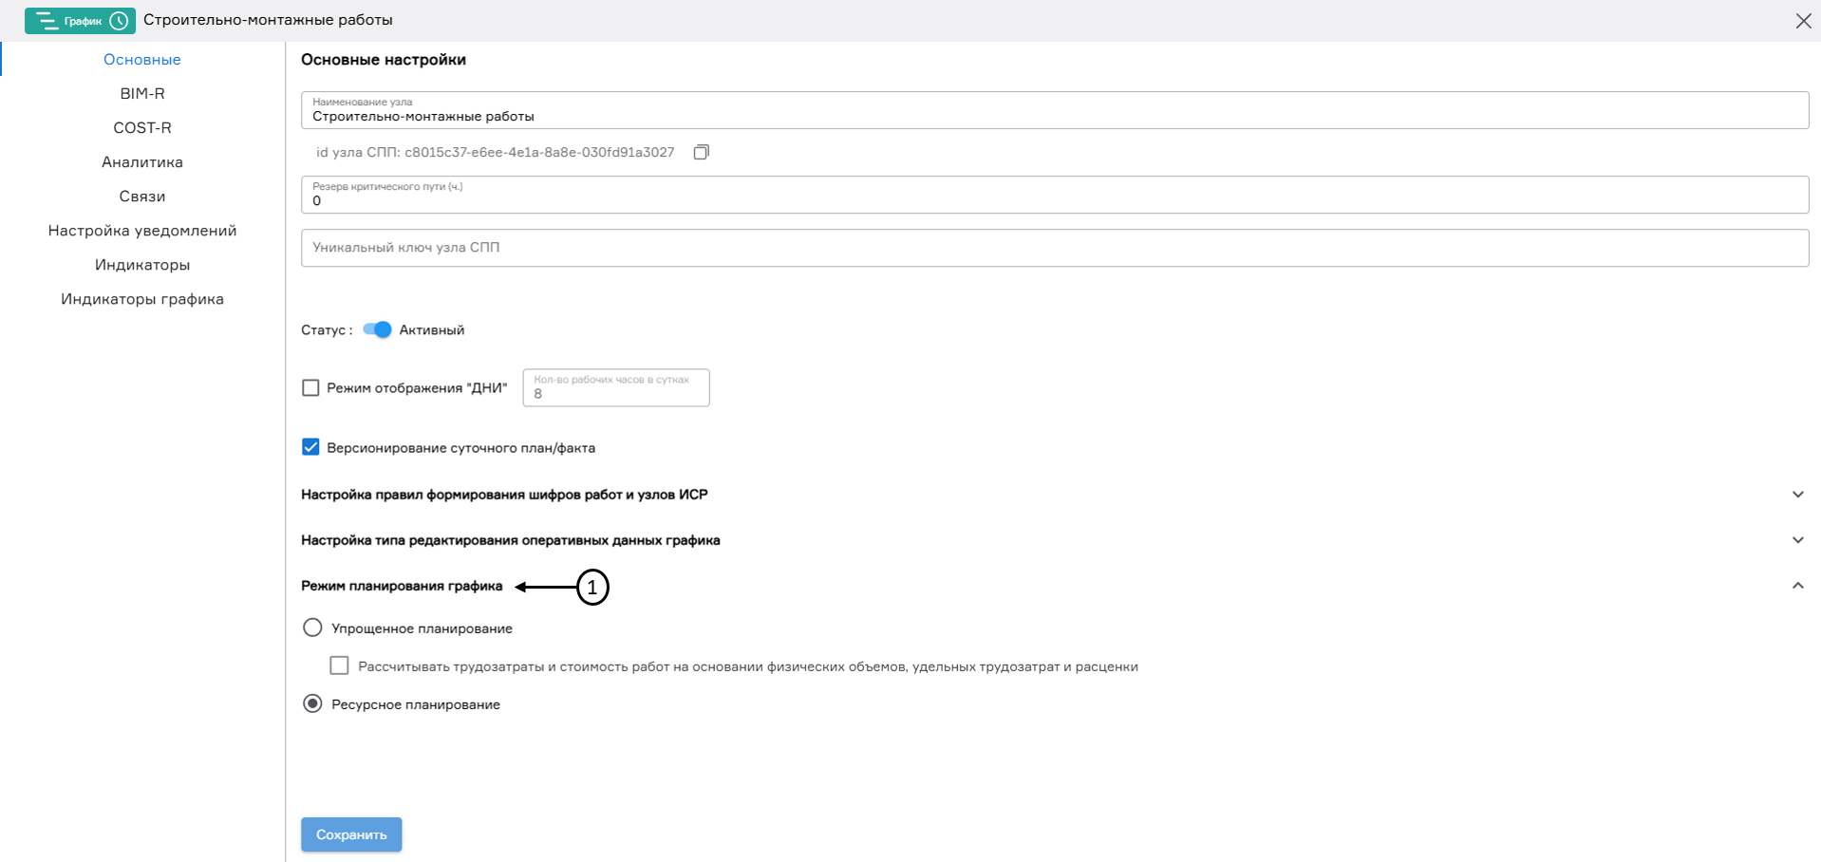Click the clock icon in the График button
Screen dimensions: 1821x862
point(117,20)
